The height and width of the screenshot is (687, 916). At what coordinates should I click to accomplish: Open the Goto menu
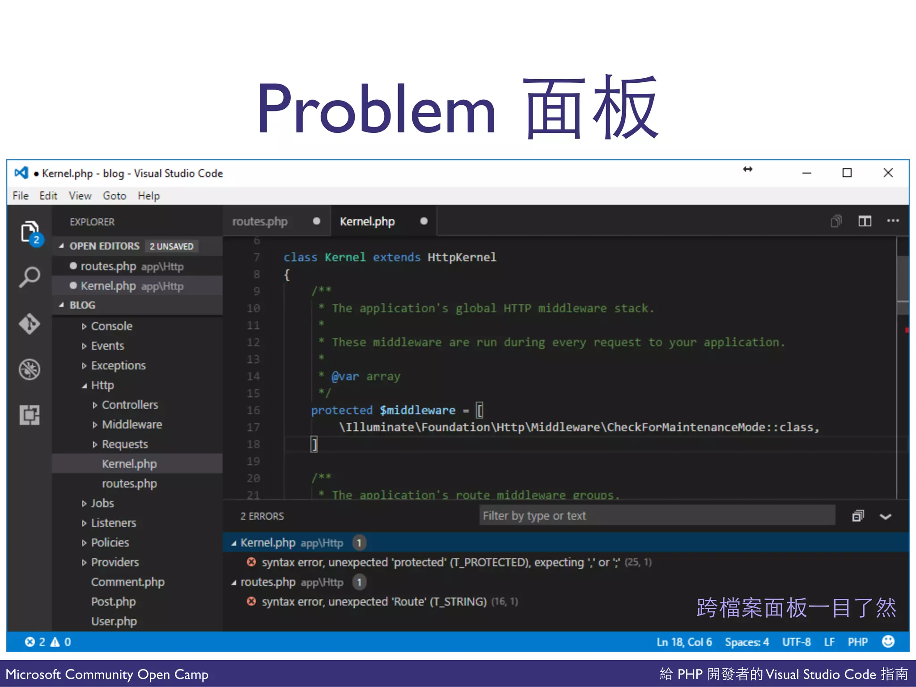click(x=114, y=195)
